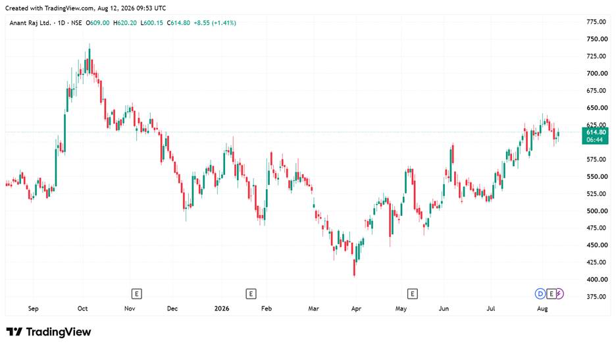Image resolution: width=616 pixels, height=348 pixels.
Task: Click the purple lightning bolt event icon
Action: [560, 294]
